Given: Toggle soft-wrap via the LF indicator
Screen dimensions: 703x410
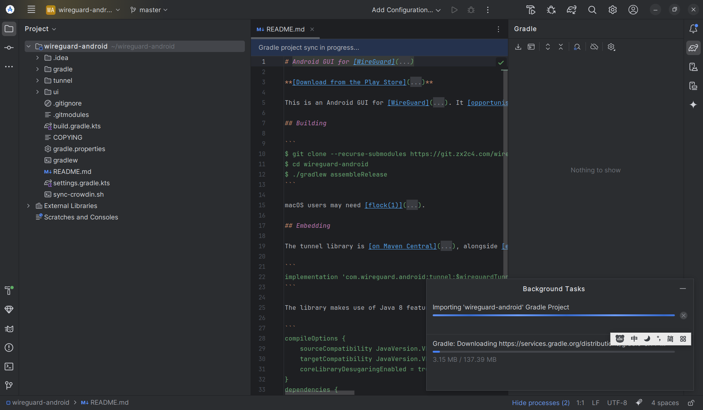Looking at the screenshot, I should point(595,402).
